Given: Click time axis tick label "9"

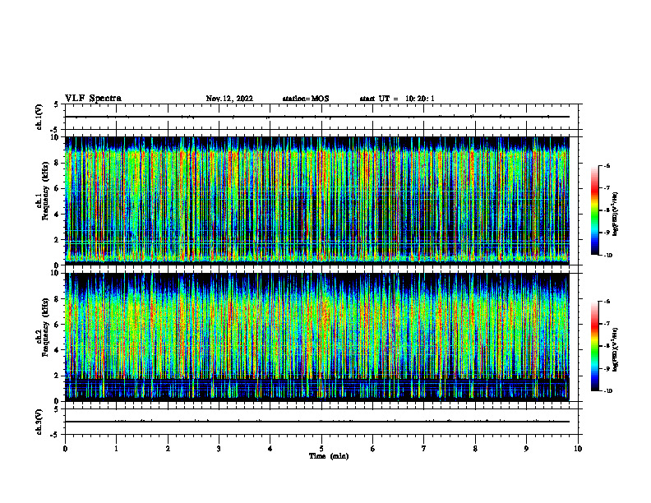Looking at the screenshot, I should point(526,449).
